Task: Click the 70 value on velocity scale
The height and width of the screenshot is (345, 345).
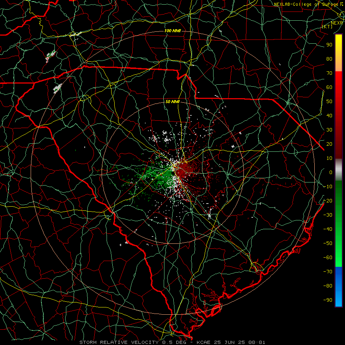Action: (x=329, y=73)
